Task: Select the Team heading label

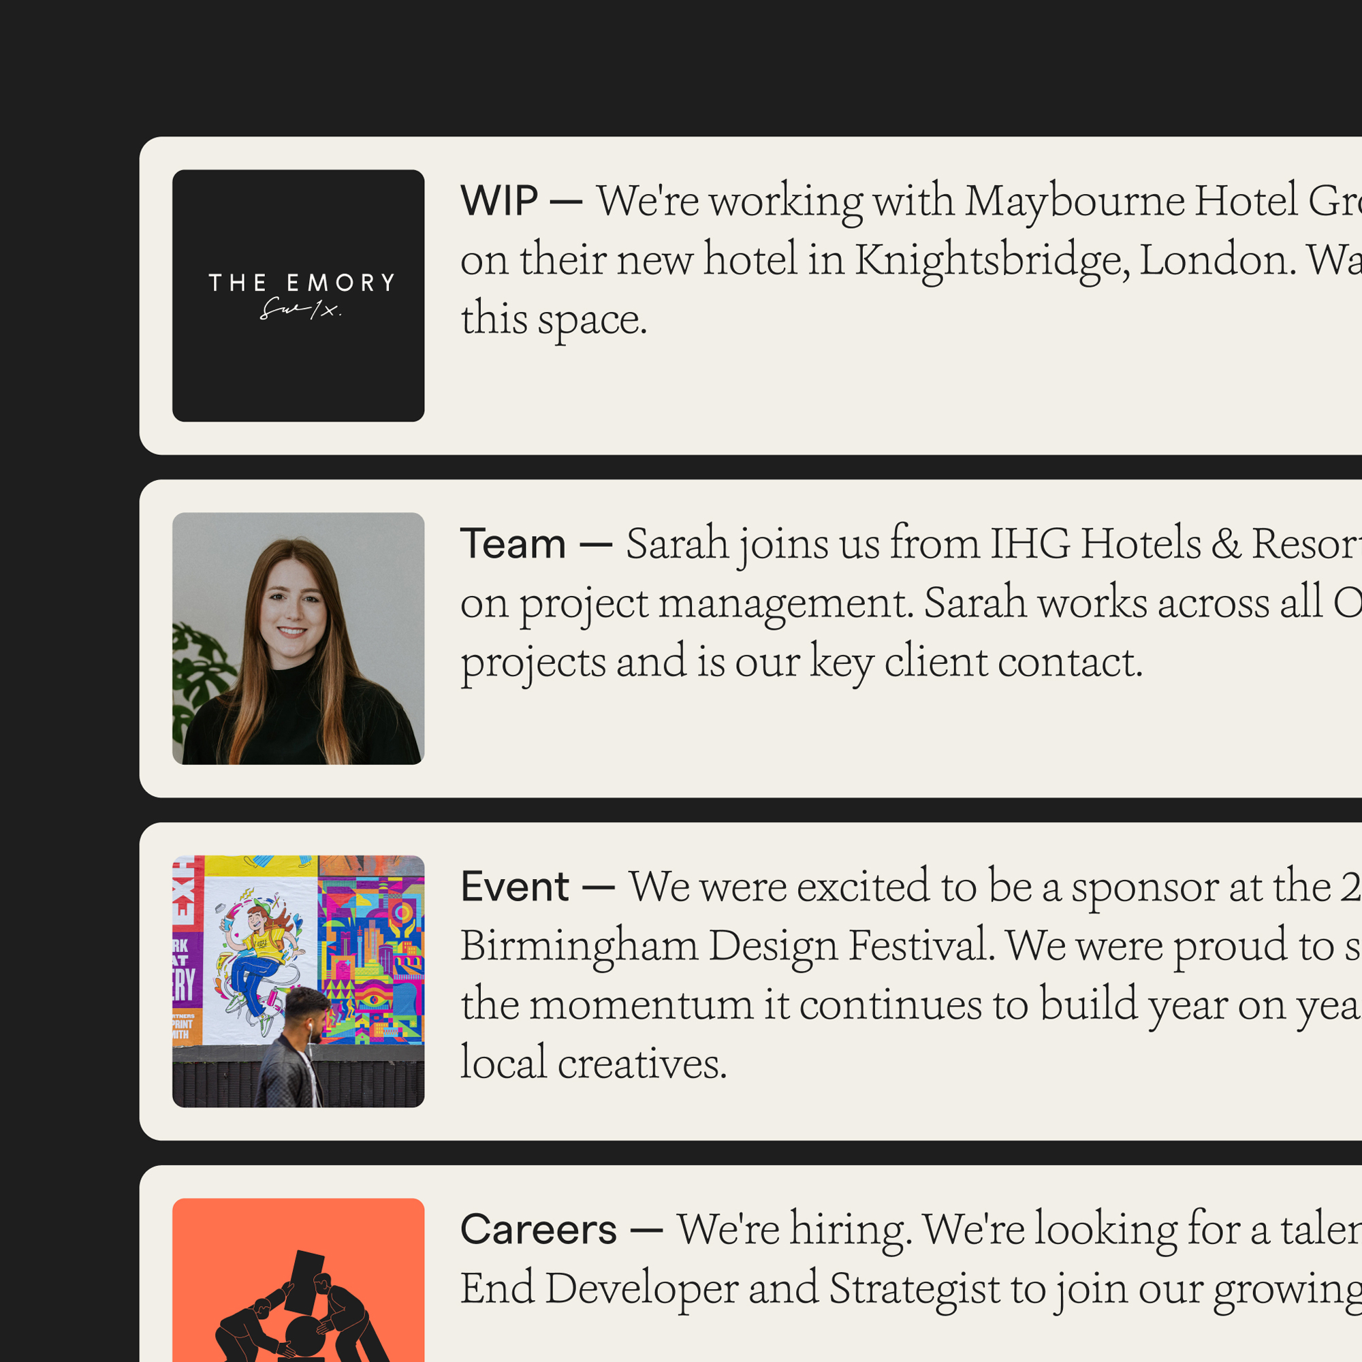Action: 513,543
